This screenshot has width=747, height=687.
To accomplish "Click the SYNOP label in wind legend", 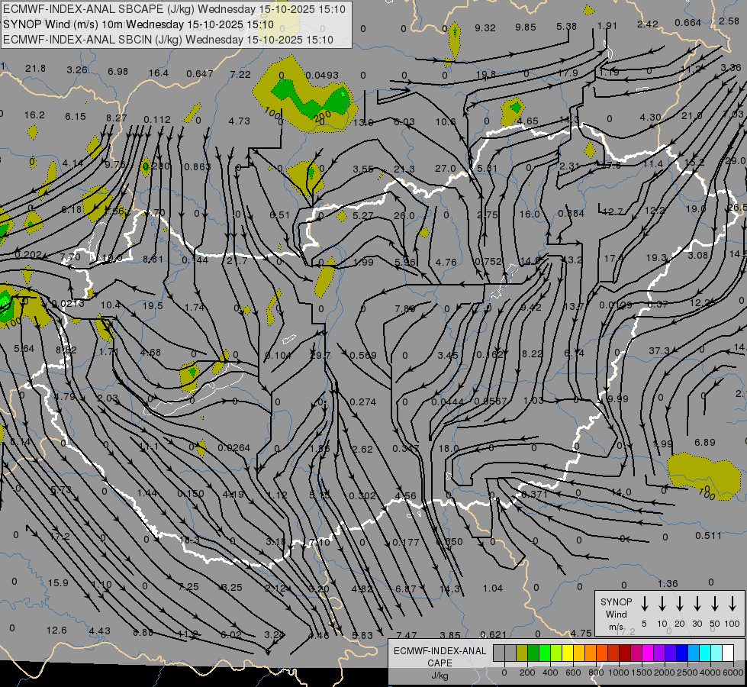I will point(616,602).
